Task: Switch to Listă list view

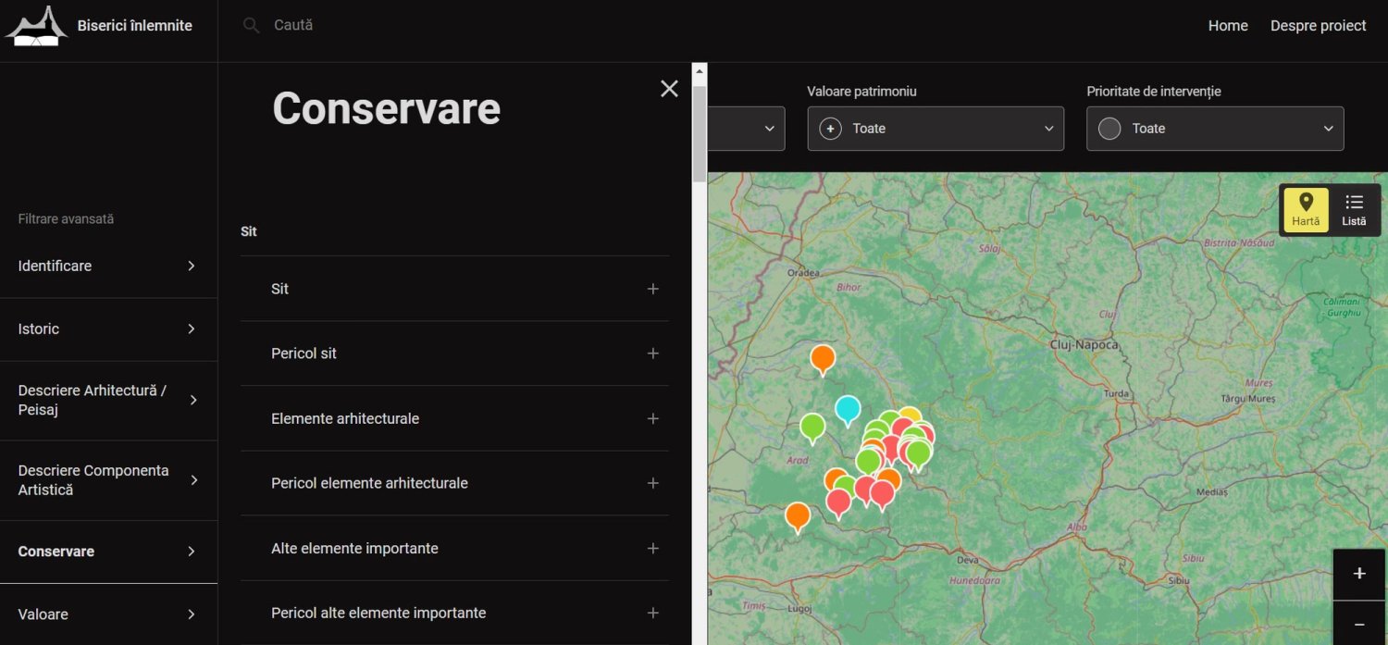Action: pyautogui.click(x=1354, y=210)
